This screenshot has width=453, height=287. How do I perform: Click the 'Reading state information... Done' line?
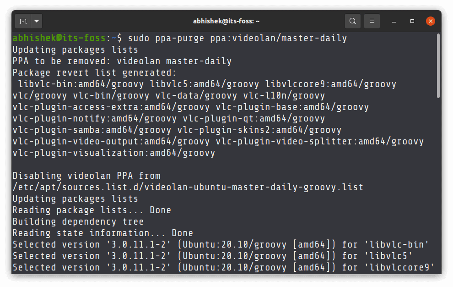coord(102,233)
